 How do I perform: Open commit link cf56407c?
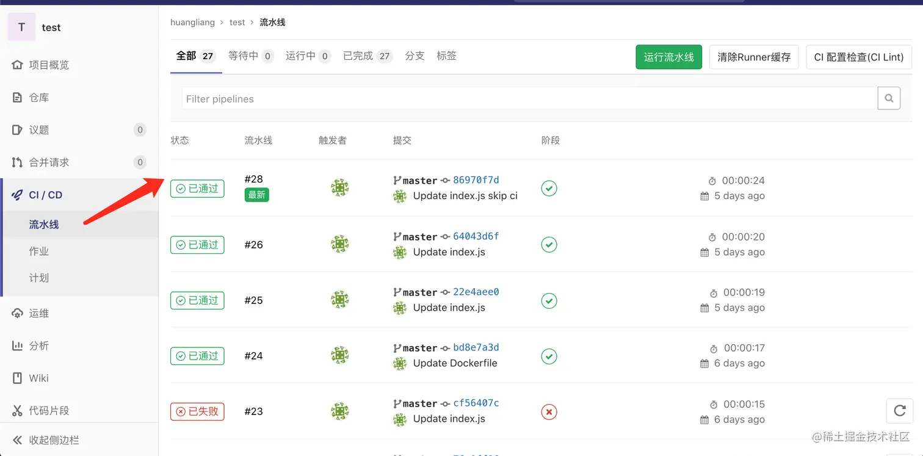click(476, 403)
